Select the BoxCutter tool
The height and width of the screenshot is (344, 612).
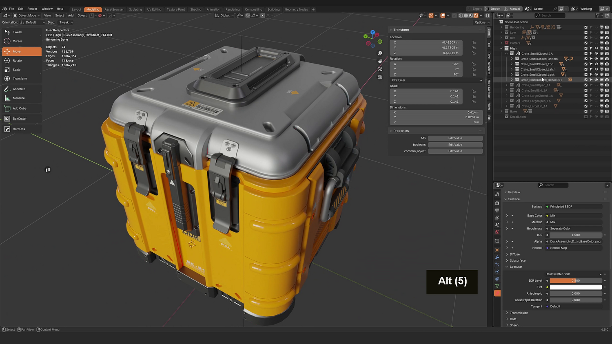tap(22, 119)
